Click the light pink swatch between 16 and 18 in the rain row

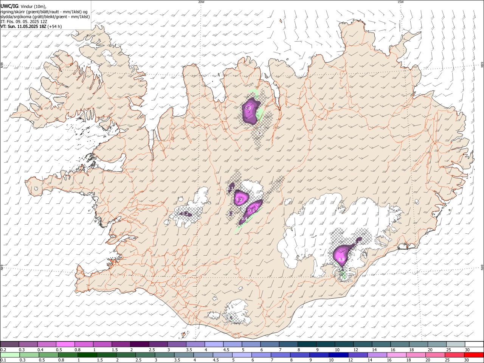tap(397, 355)
